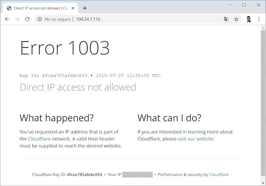Open the Chrome three-dot menu
Viewport: 266px width, 186px height.
[x=259, y=19]
